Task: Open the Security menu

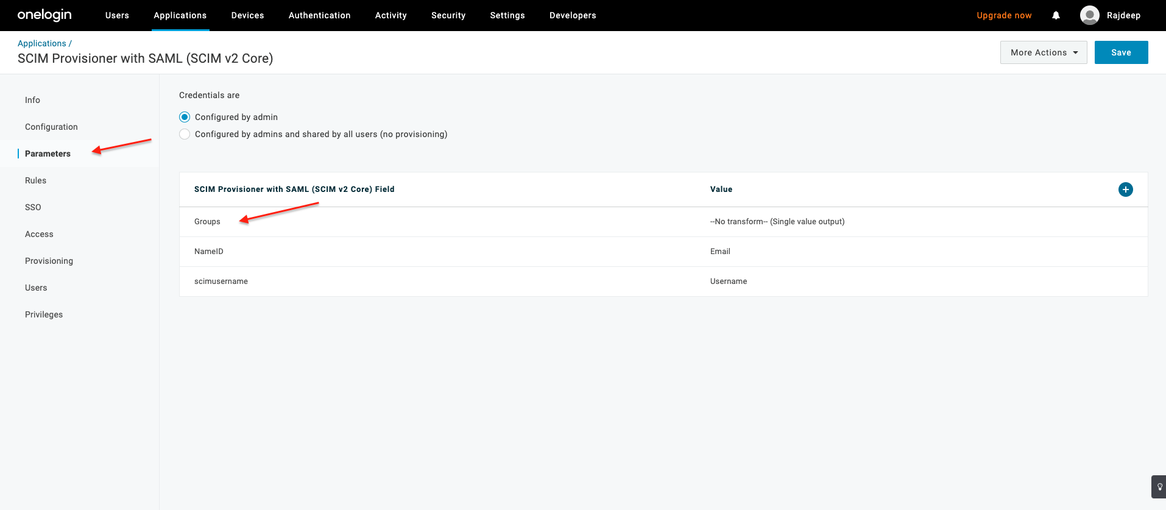Action: (x=448, y=15)
